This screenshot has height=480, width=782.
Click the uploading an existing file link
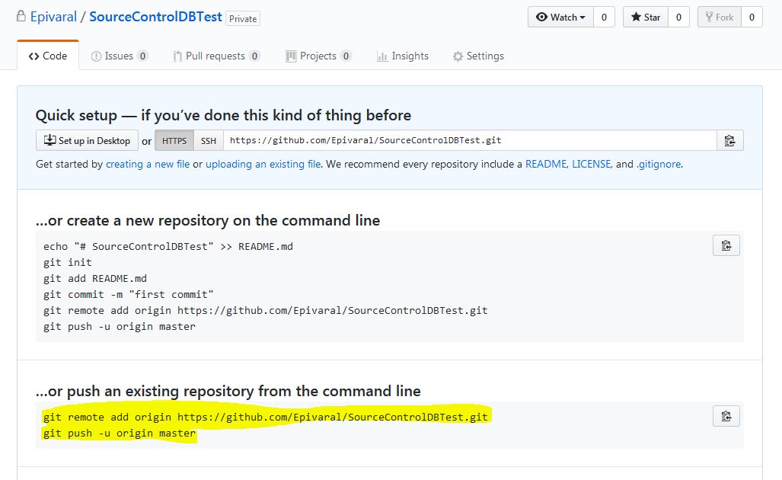263,164
